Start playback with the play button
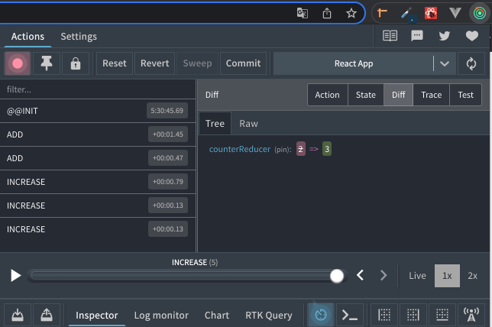 click(x=15, y=276)
